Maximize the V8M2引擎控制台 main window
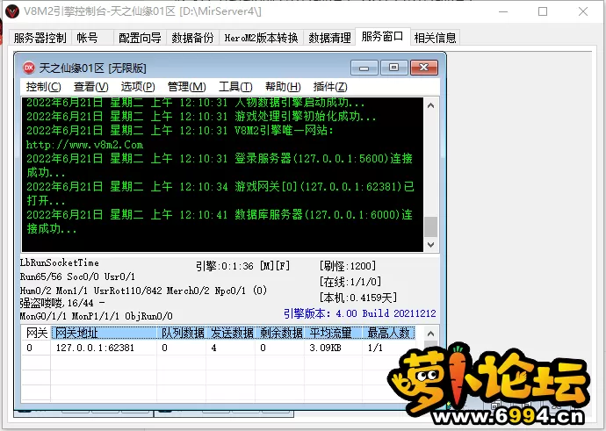606x431 pixels. pyautogui.click(x=543, y=11)
